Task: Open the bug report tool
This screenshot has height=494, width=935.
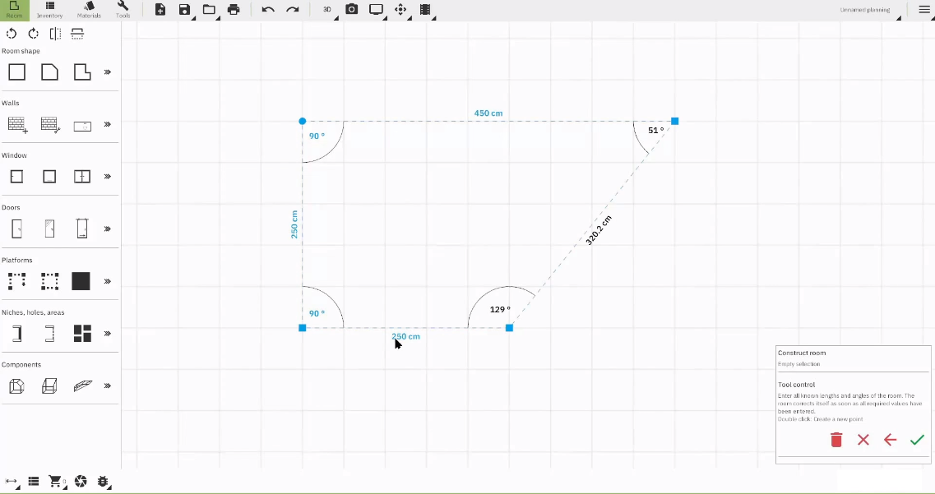Action: tap(102, 481)
